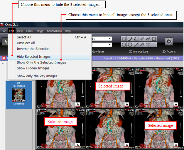This screenshot has height=150, width=184.
Task: Click the 2D Actions label
Action: pyautogui.click(x=169, y=52)
